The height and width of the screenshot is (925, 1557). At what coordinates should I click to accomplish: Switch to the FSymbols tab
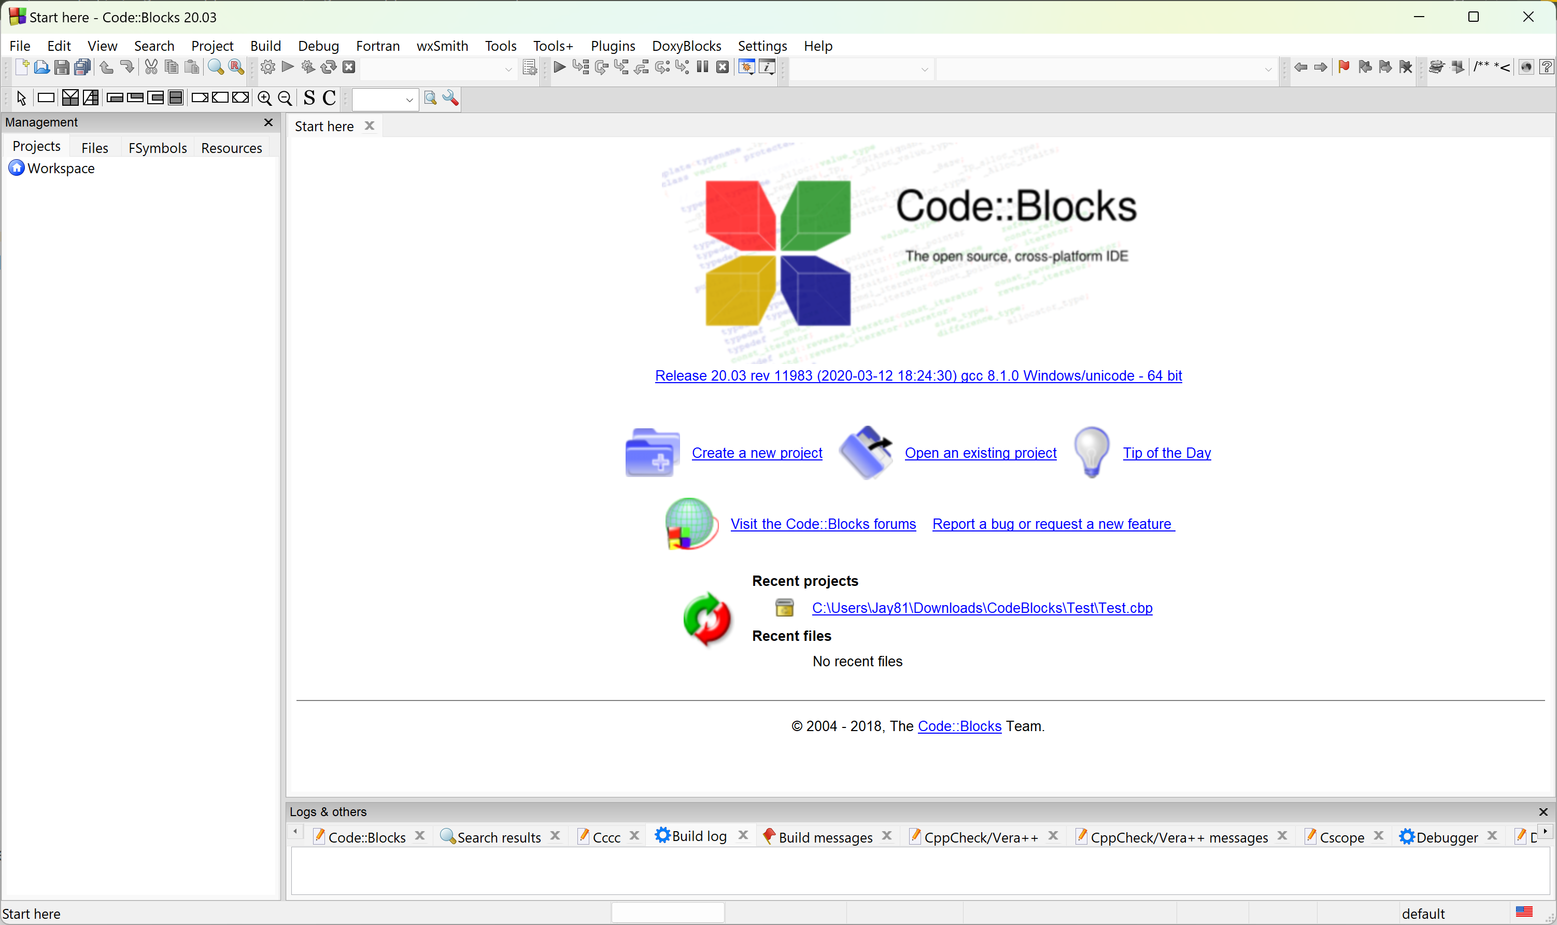tap(158, 148)
